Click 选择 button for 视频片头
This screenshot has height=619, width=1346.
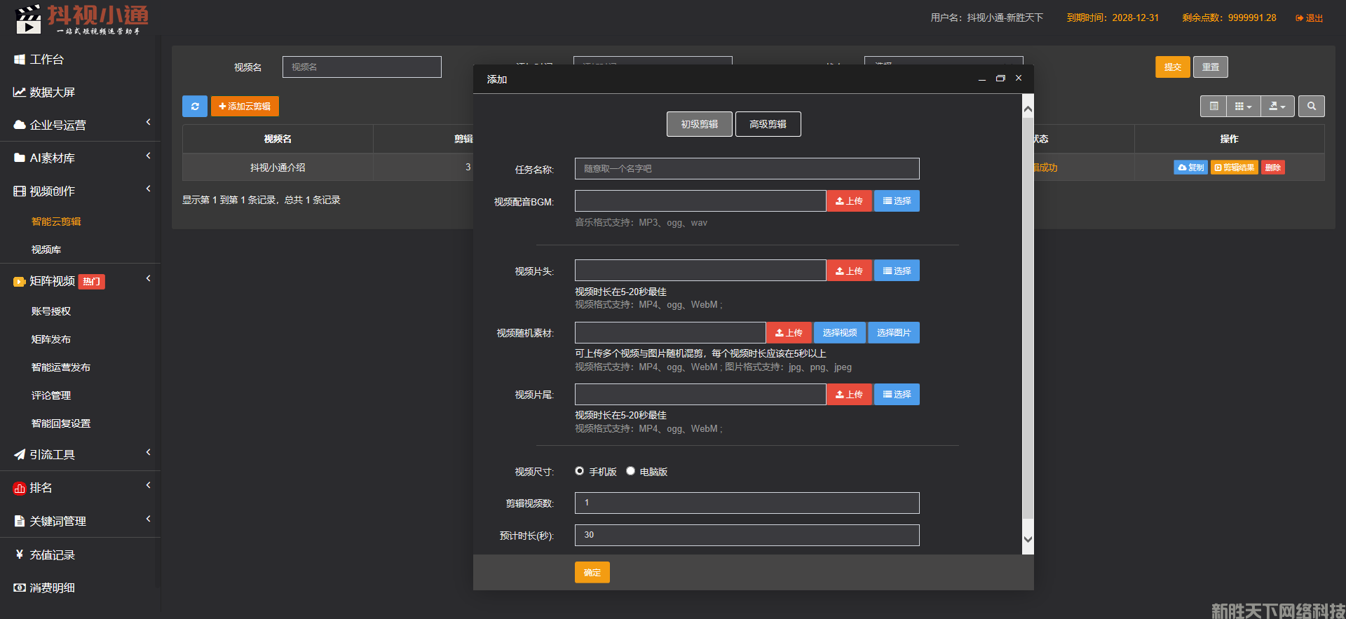[x=897, y=271]
